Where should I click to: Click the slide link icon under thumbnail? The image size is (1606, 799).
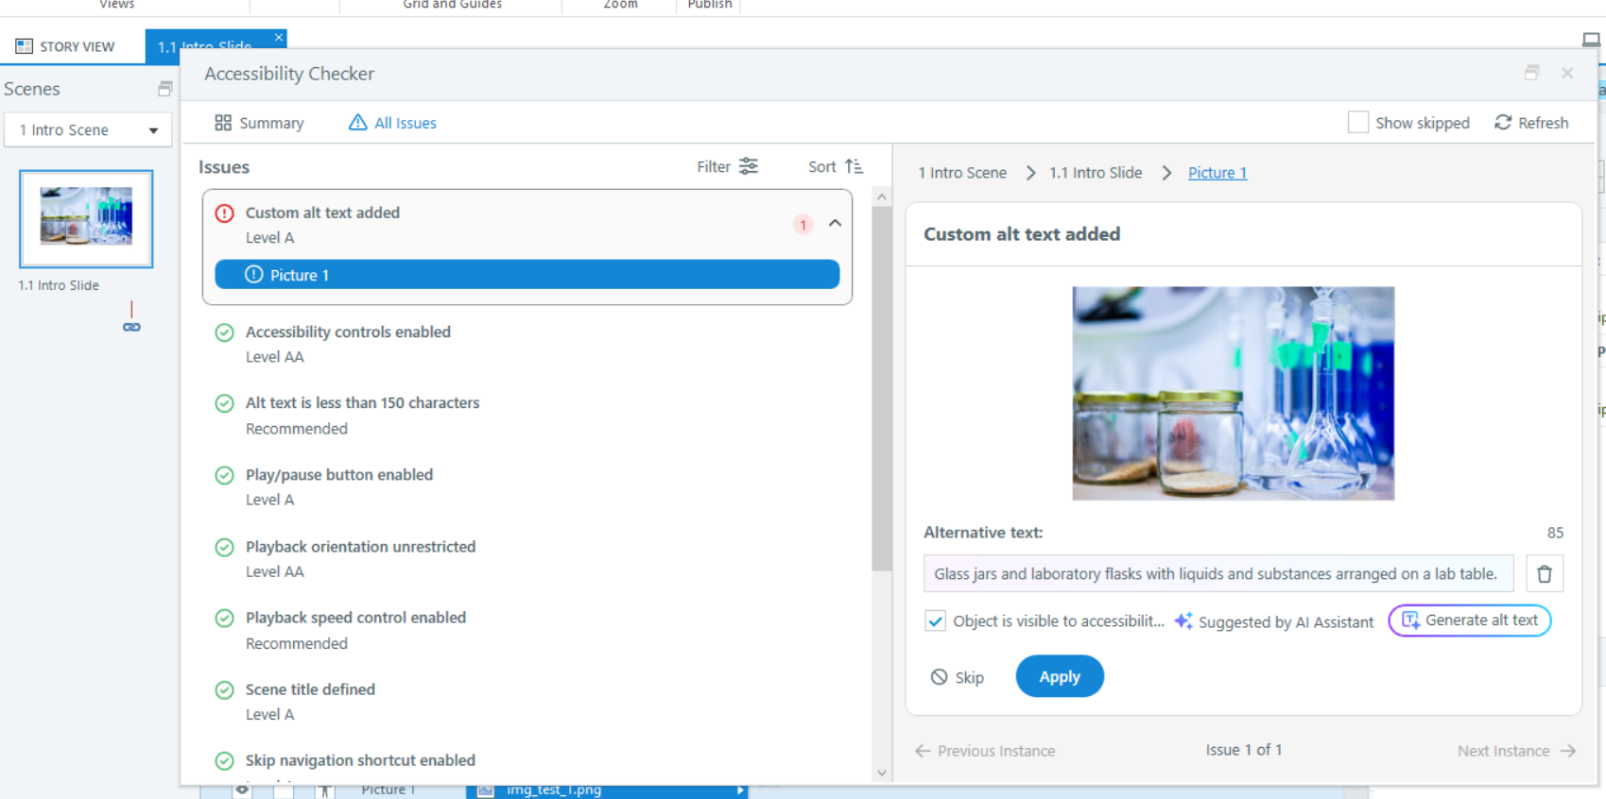click(131, 327)
